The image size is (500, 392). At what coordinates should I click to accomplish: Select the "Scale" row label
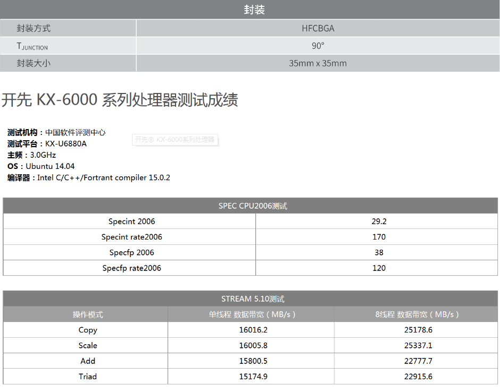88,345
